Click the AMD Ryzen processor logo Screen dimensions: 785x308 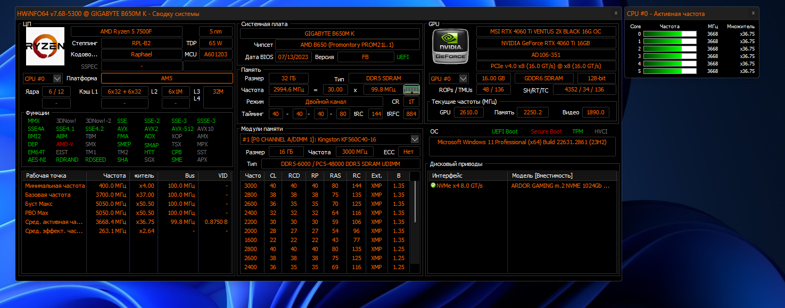tap(45, 46)
